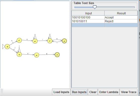
Task: Click the Clear button
Action: pos(93,92)
